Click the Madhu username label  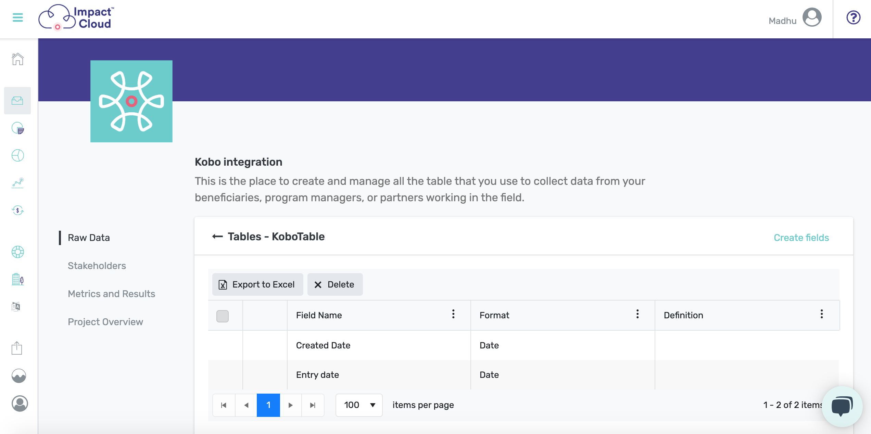tap(782, 21)
